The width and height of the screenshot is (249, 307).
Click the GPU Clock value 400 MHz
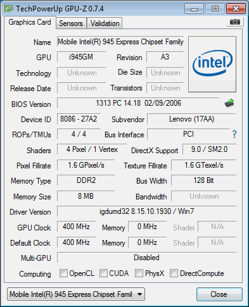pos(76,227)
